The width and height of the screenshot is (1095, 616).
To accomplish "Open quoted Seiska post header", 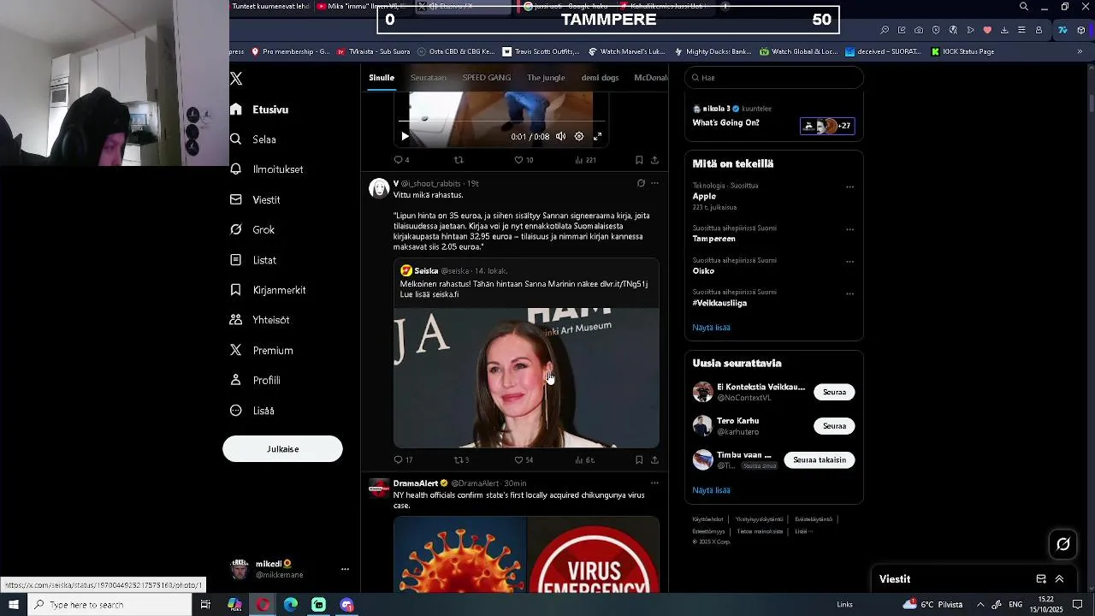I will pyautogui.click(x=454, y=271).
